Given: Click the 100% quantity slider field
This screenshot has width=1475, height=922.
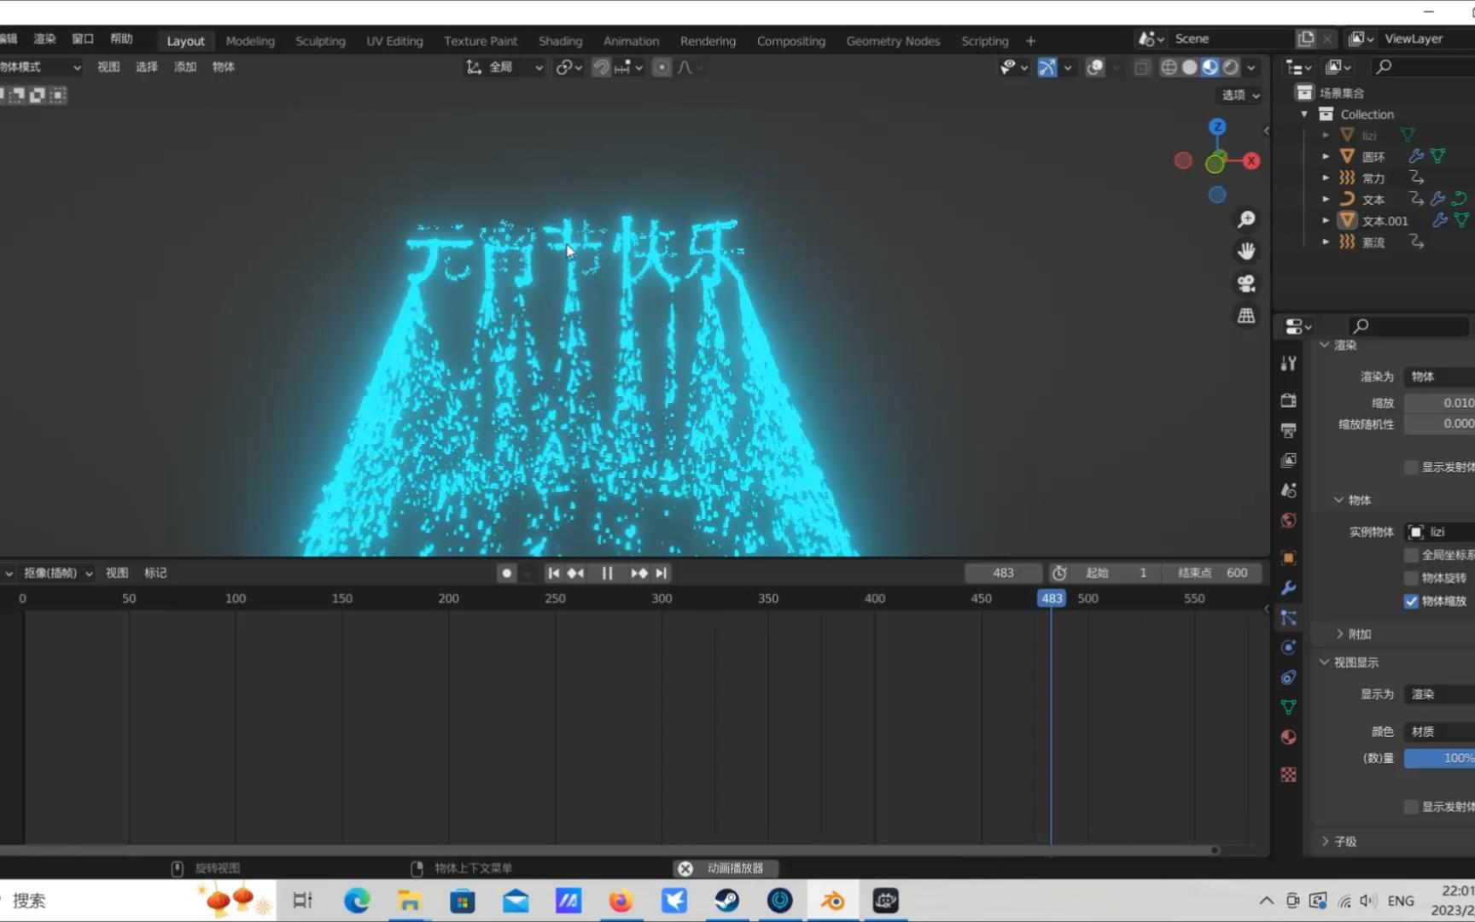Looking at the screenshot, I should click(1443, 758).
